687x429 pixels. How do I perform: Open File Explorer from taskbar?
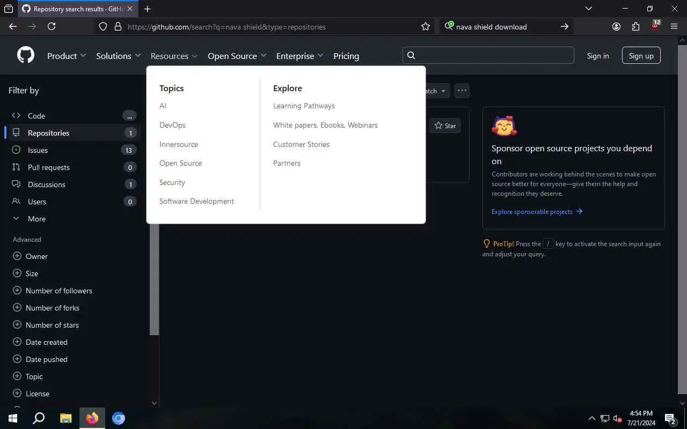[65, 418]
